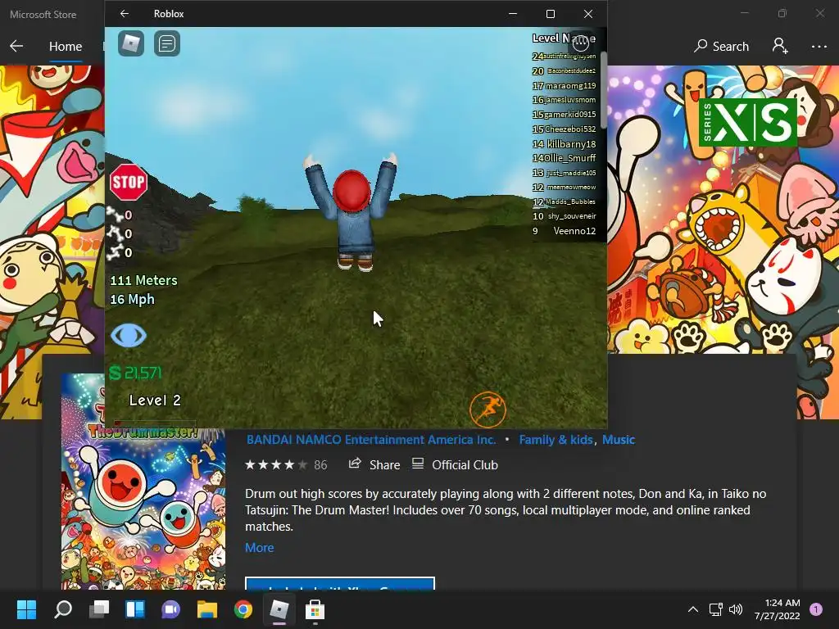Switch to Roblox via taskbar icon
Viewport: 839px width, 629px height.
point(279,609)
